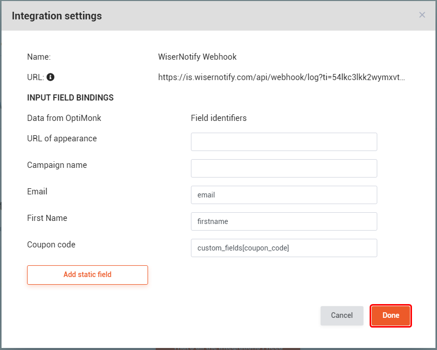
Task: Focus the Coupon code custom_fields input
Action: point(284,248)
